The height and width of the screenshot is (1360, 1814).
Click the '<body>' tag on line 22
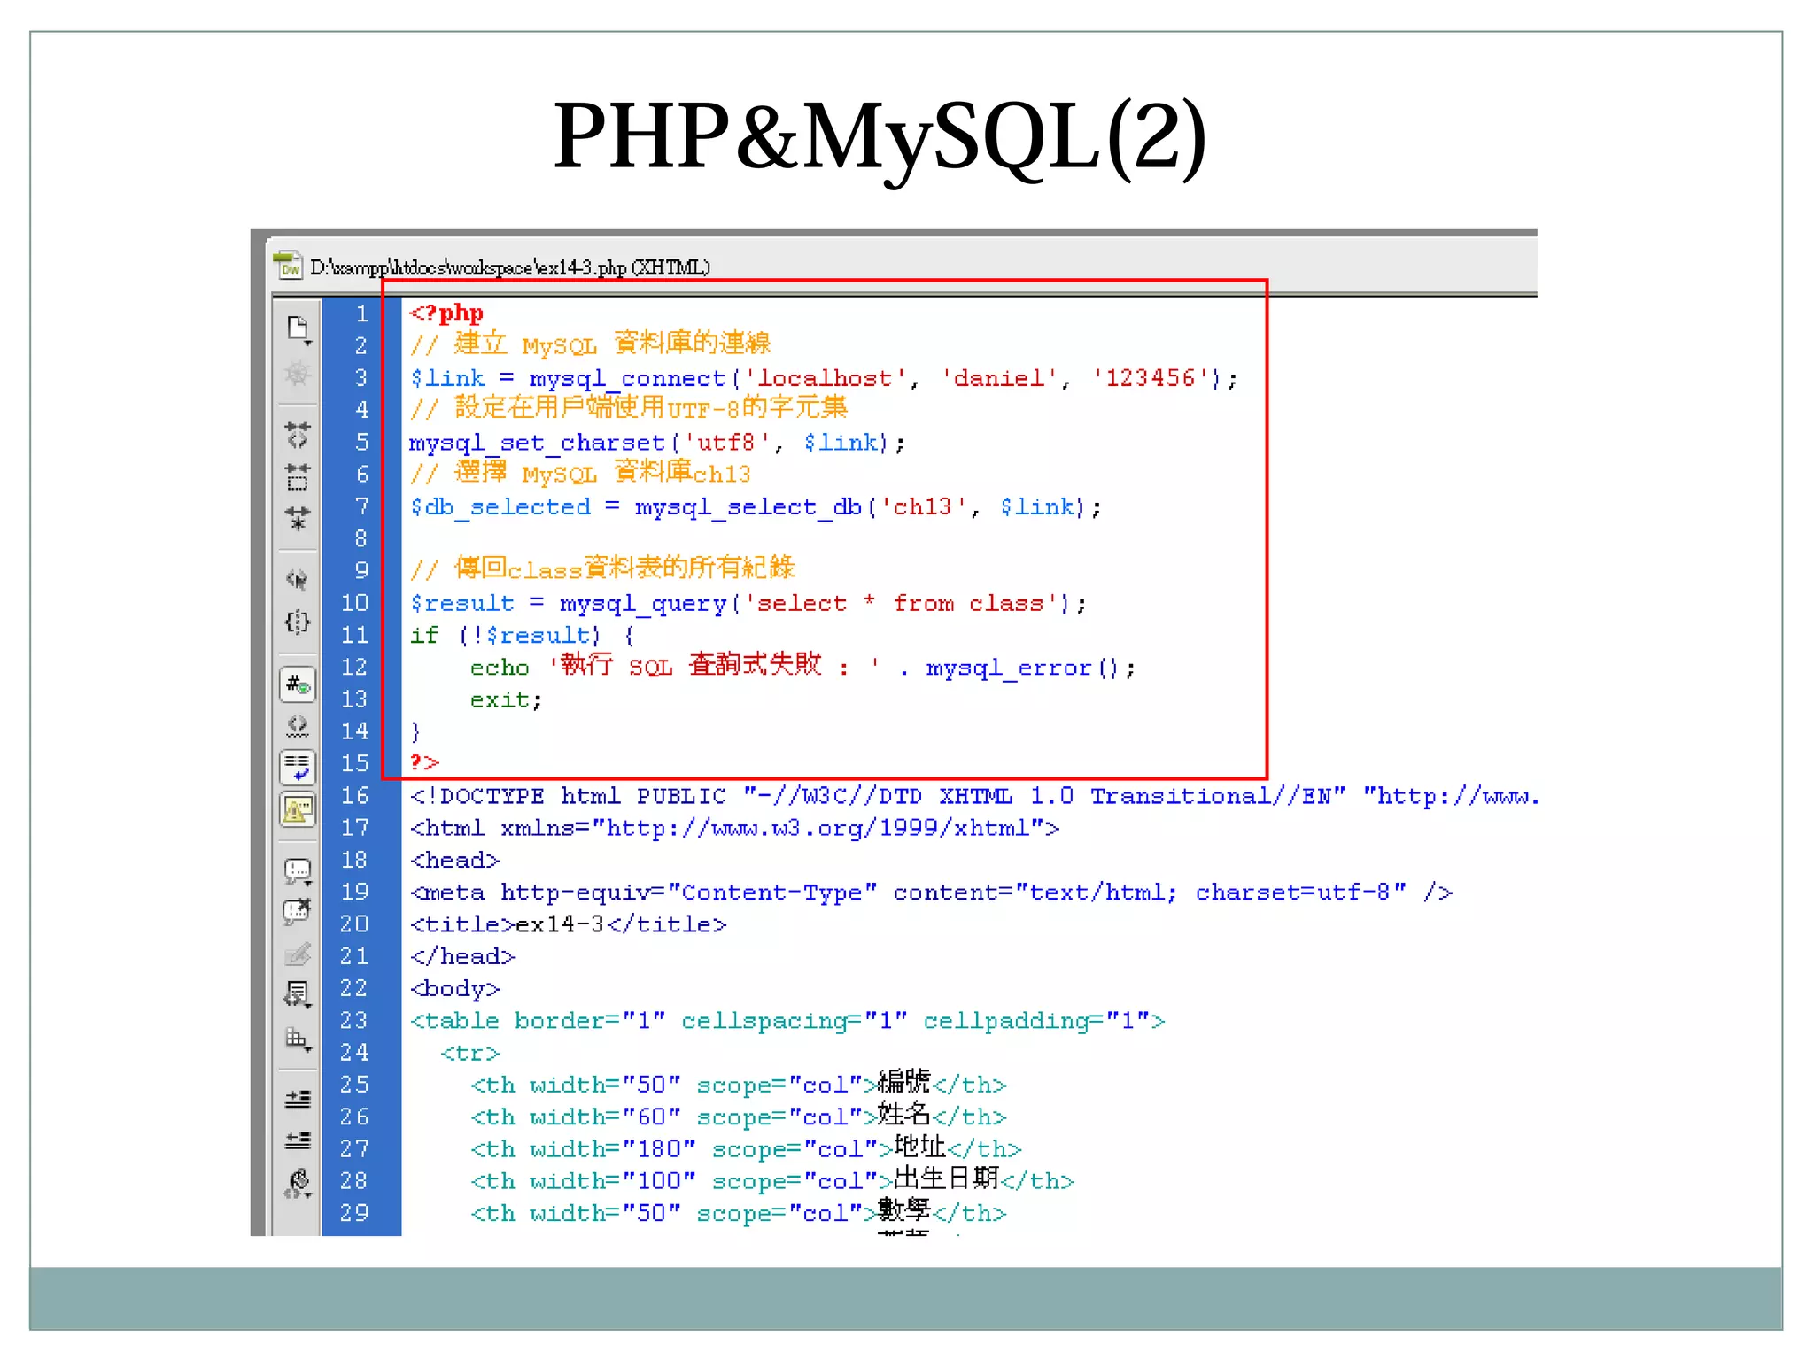454,989
